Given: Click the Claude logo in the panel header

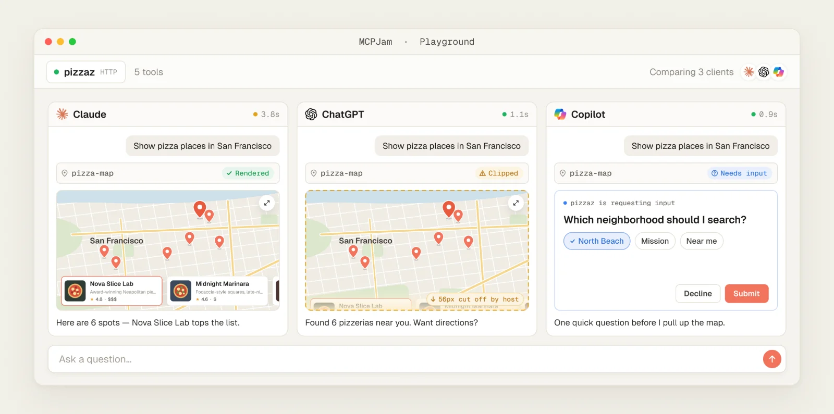Looking at the screenshot, I should (x=63, y=114).
